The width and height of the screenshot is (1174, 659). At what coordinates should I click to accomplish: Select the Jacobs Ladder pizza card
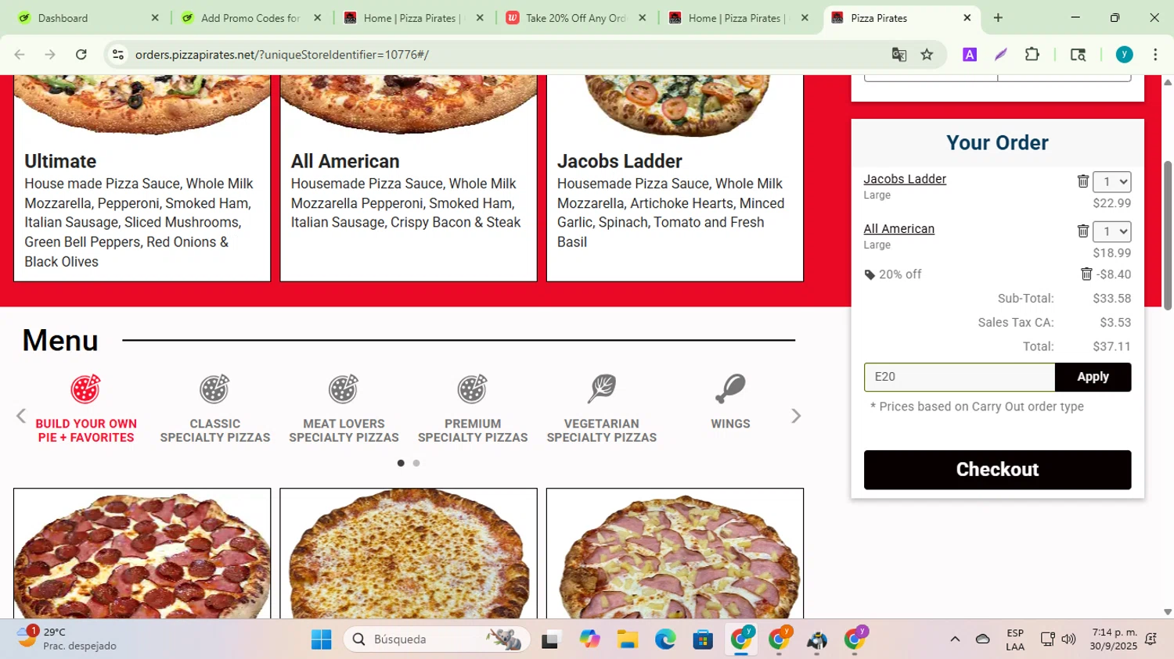(x=675, y=178)
